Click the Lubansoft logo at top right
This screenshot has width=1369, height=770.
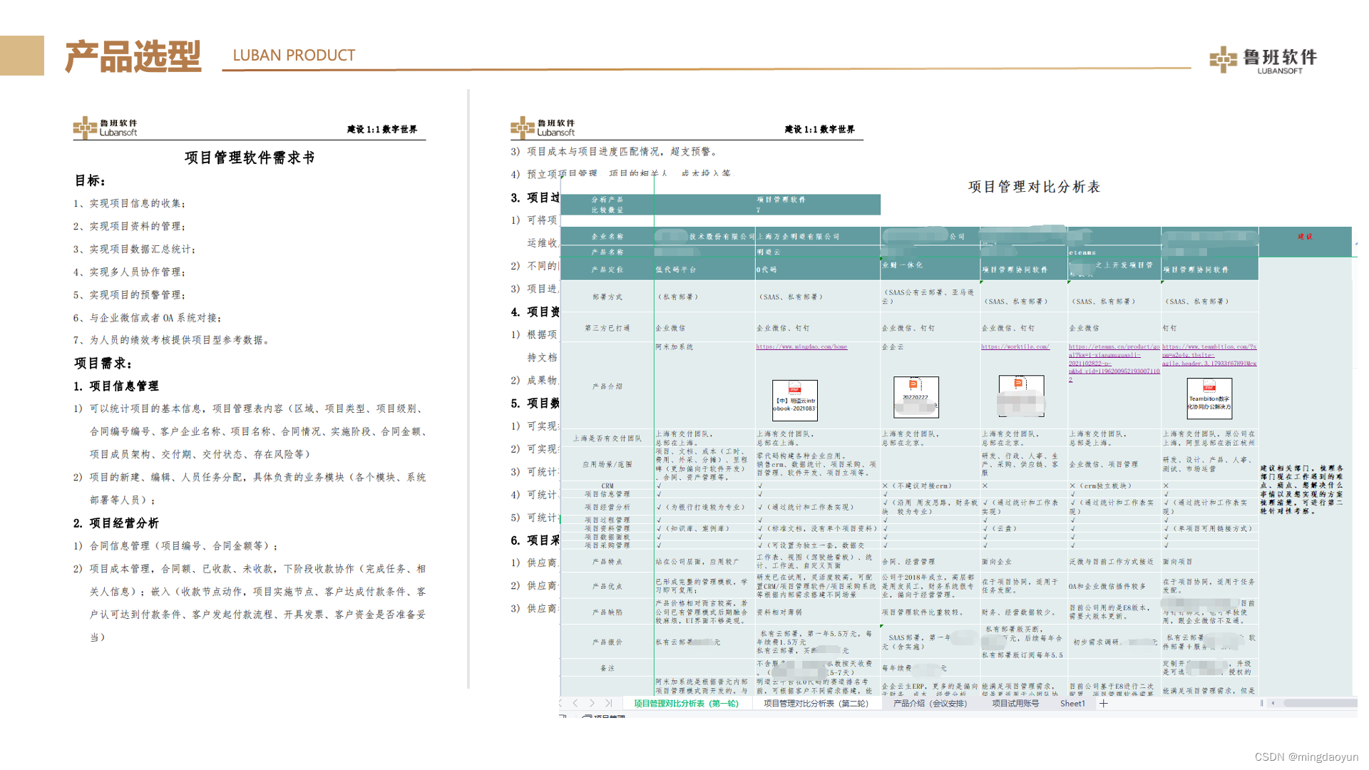pos(1263,59)
